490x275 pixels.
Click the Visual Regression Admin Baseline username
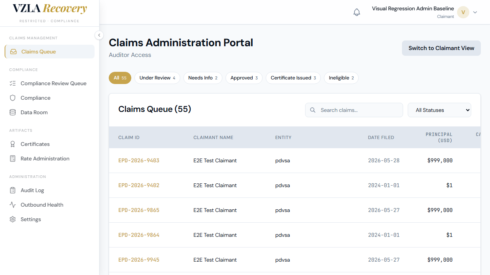(x=413, y=8)
